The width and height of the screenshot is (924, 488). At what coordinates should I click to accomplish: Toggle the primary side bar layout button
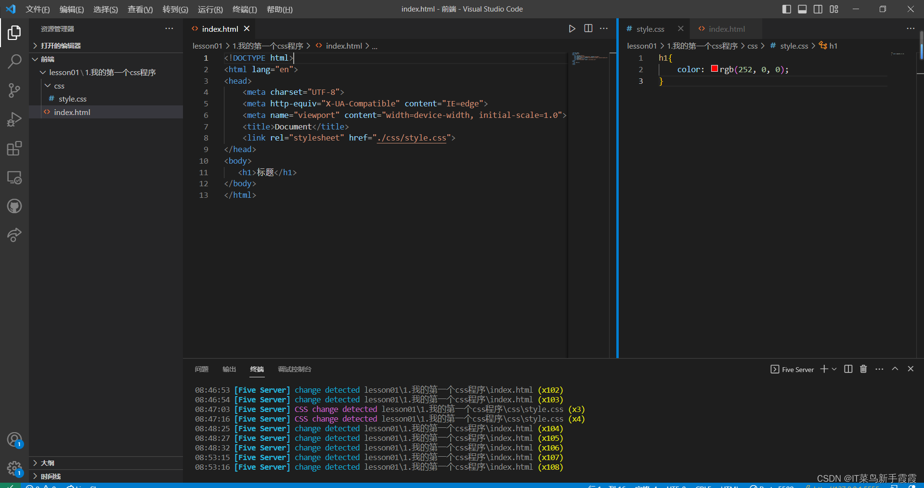(x=786, y=9)
